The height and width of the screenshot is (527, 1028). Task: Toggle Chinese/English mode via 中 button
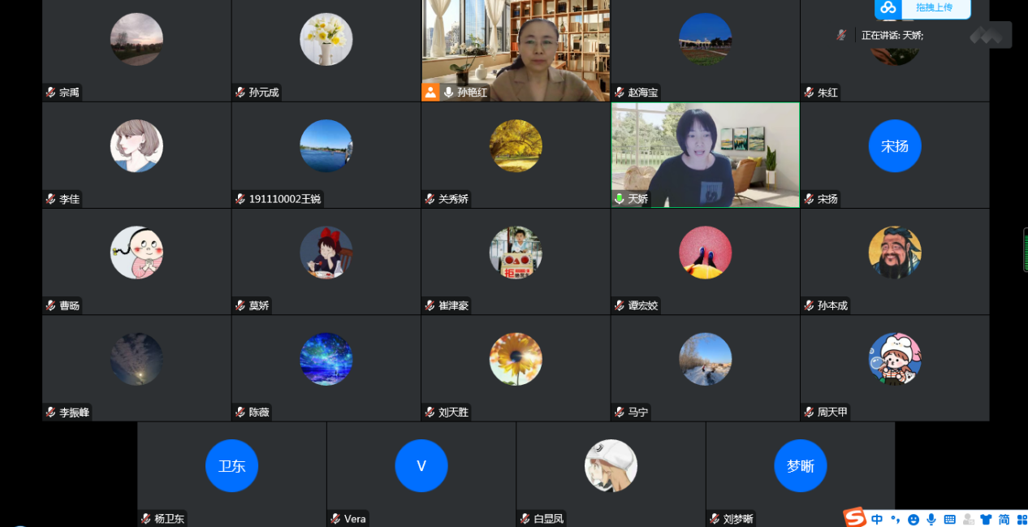tap(877, 520)
